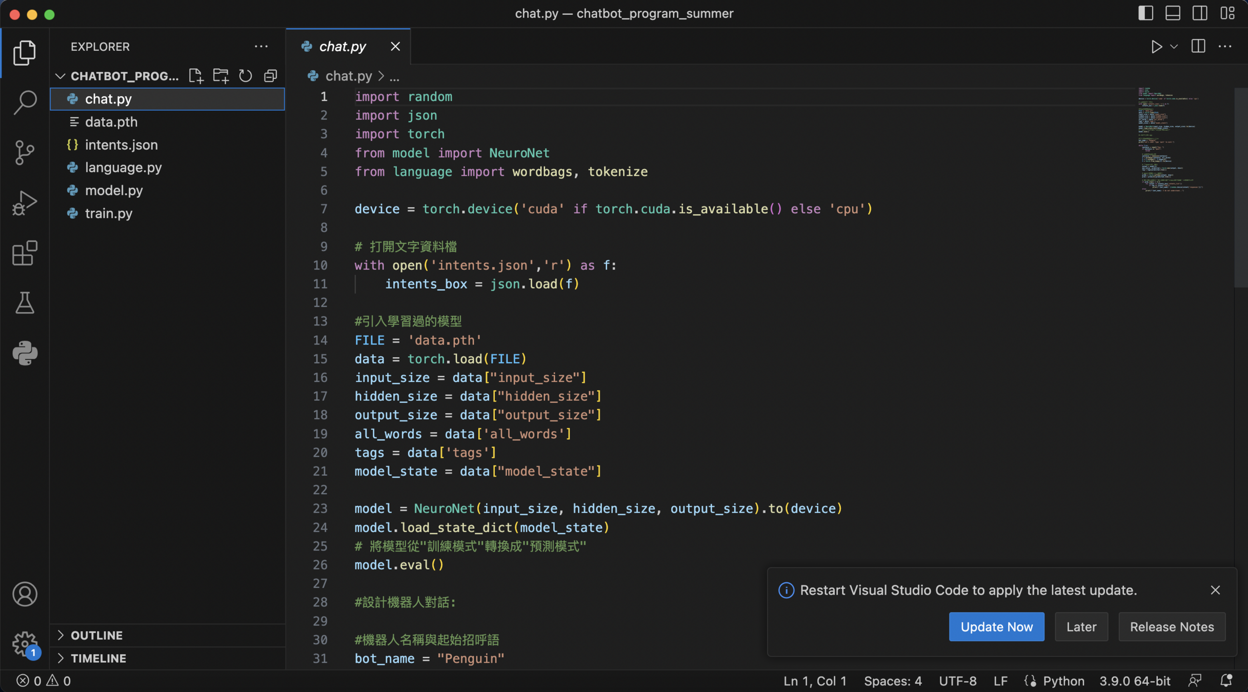Image resolution: width=1248 pixels, height=692 pixels.
Task: Open the Python sidebar view
Action: pos(25,353)
